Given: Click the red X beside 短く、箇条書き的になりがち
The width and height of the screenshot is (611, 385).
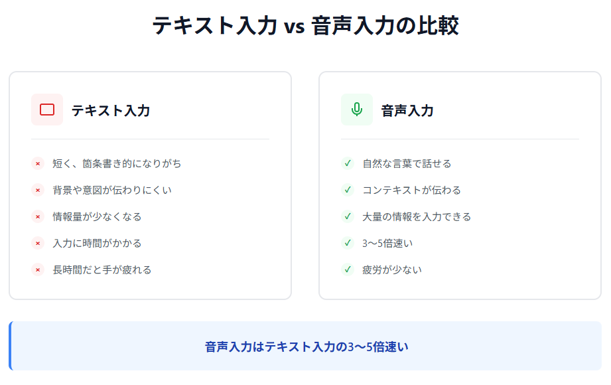Looking at the screenshot, I should tap(38, 163).
